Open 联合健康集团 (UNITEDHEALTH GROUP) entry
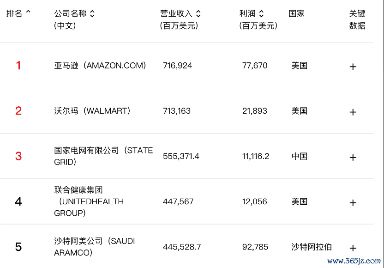 pyautogui.click(x=89, y=201)
